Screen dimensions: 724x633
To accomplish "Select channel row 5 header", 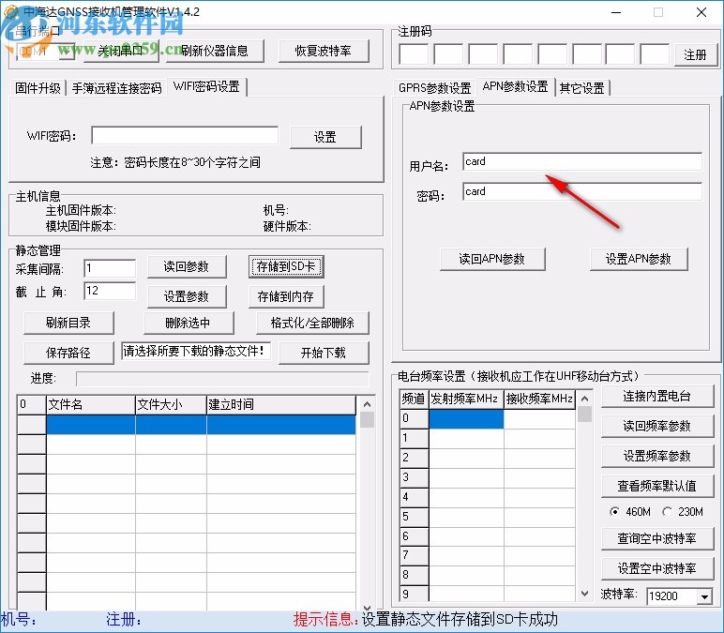I will point(415,517).
